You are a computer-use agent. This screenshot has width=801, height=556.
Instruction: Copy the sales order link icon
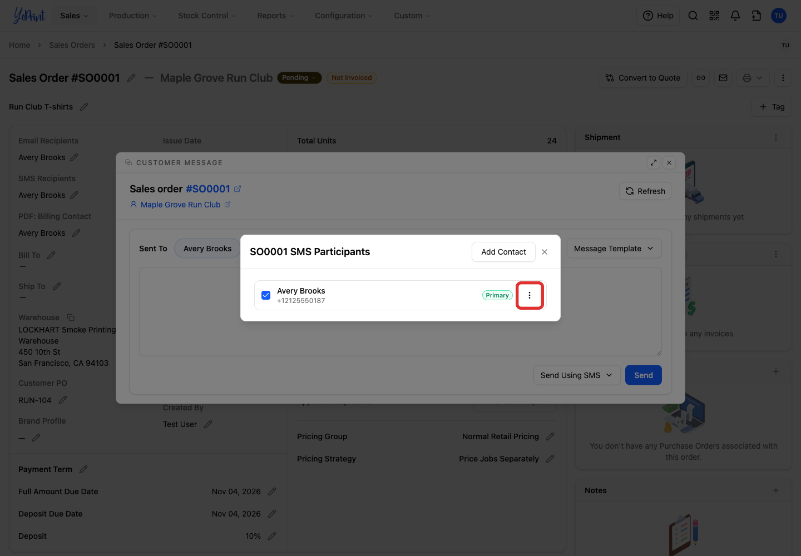coord(701,78)
